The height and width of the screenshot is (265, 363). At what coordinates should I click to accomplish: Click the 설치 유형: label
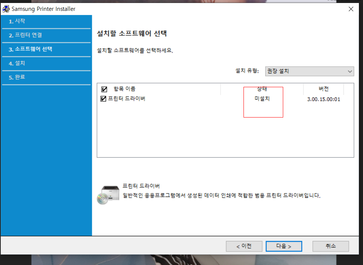pos(247,71)
